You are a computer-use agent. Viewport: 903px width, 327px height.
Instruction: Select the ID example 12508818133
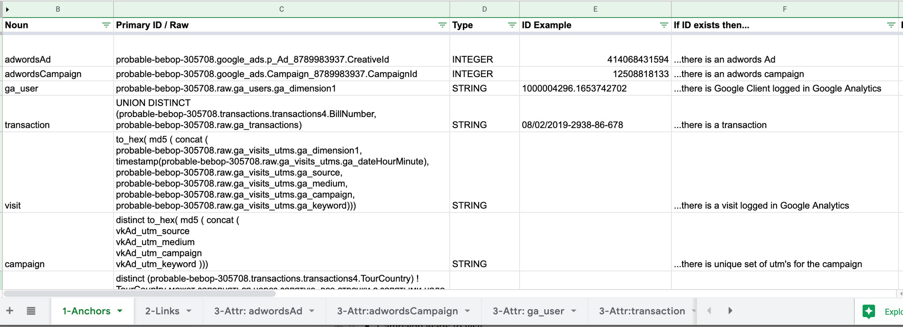(595, 74)
